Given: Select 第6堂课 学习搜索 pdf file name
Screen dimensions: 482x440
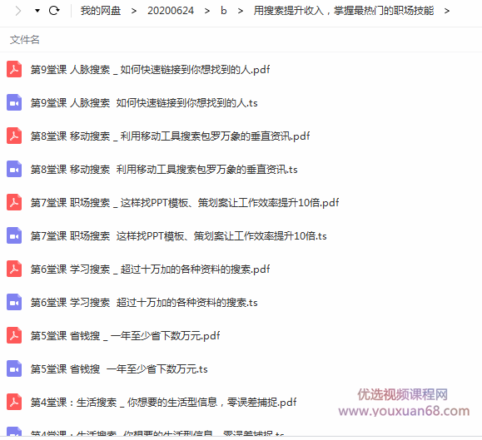Looking at the screenshot, I should [150, 269].
